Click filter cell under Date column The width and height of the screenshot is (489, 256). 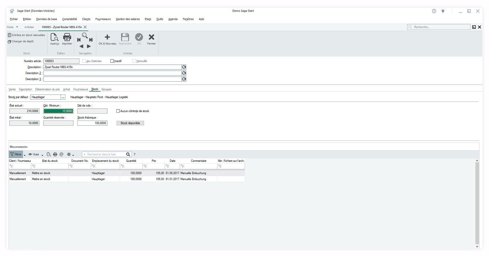172,166
